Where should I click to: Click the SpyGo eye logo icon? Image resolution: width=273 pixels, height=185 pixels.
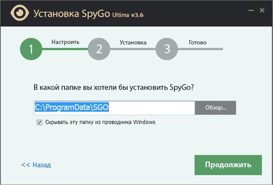coord(20,13)
